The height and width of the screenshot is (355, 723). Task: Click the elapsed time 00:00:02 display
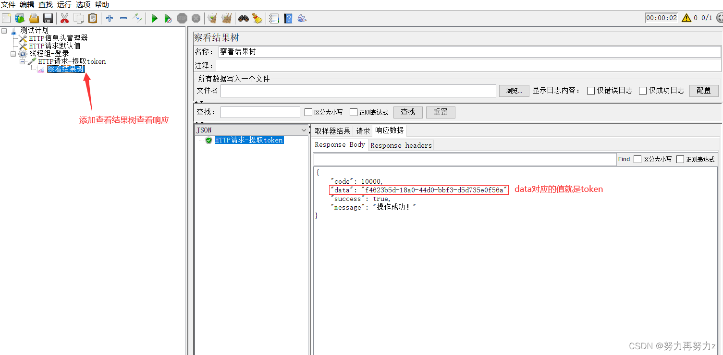click(662, 17)
